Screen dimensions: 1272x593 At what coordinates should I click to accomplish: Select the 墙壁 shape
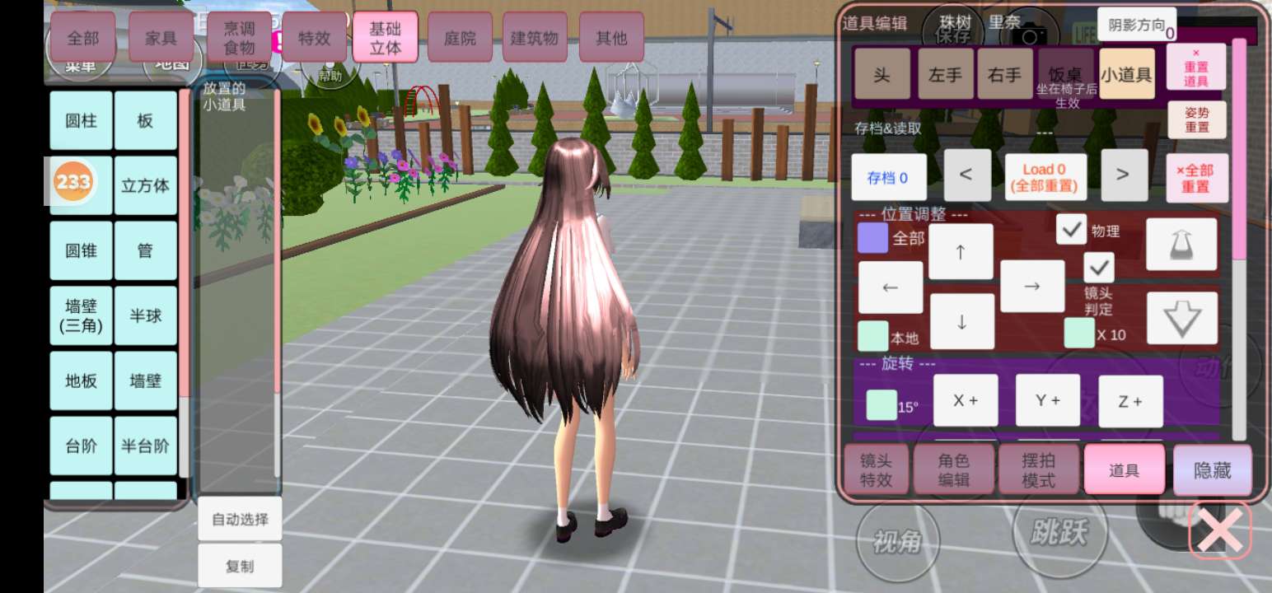click(145, 381)
